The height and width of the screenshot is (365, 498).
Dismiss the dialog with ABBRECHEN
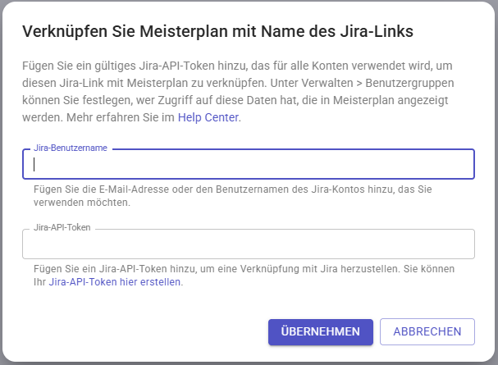coord(427,331)
